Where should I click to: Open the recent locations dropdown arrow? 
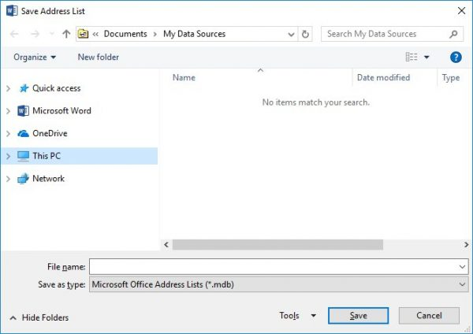(x=51, y=34)
